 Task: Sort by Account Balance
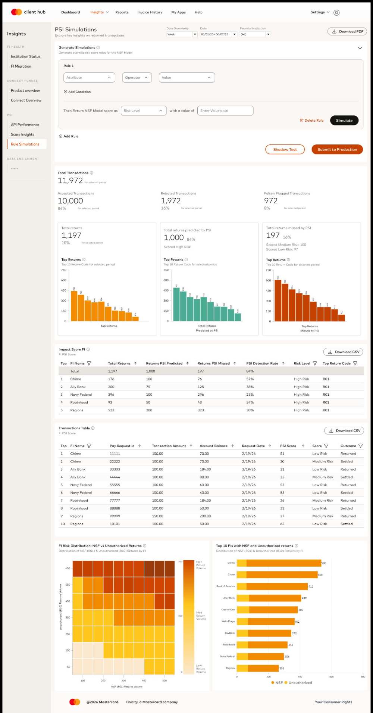click(x=232, y=446)
